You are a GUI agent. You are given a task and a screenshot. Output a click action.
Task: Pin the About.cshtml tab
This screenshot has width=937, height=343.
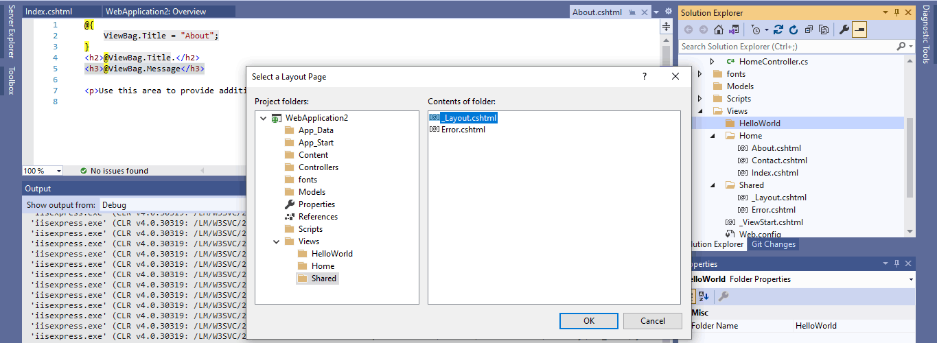632,12
